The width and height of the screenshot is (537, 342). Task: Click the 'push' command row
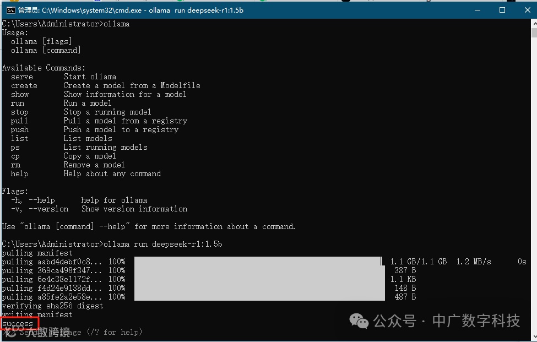pyautogui.click(x=95, y=130)
